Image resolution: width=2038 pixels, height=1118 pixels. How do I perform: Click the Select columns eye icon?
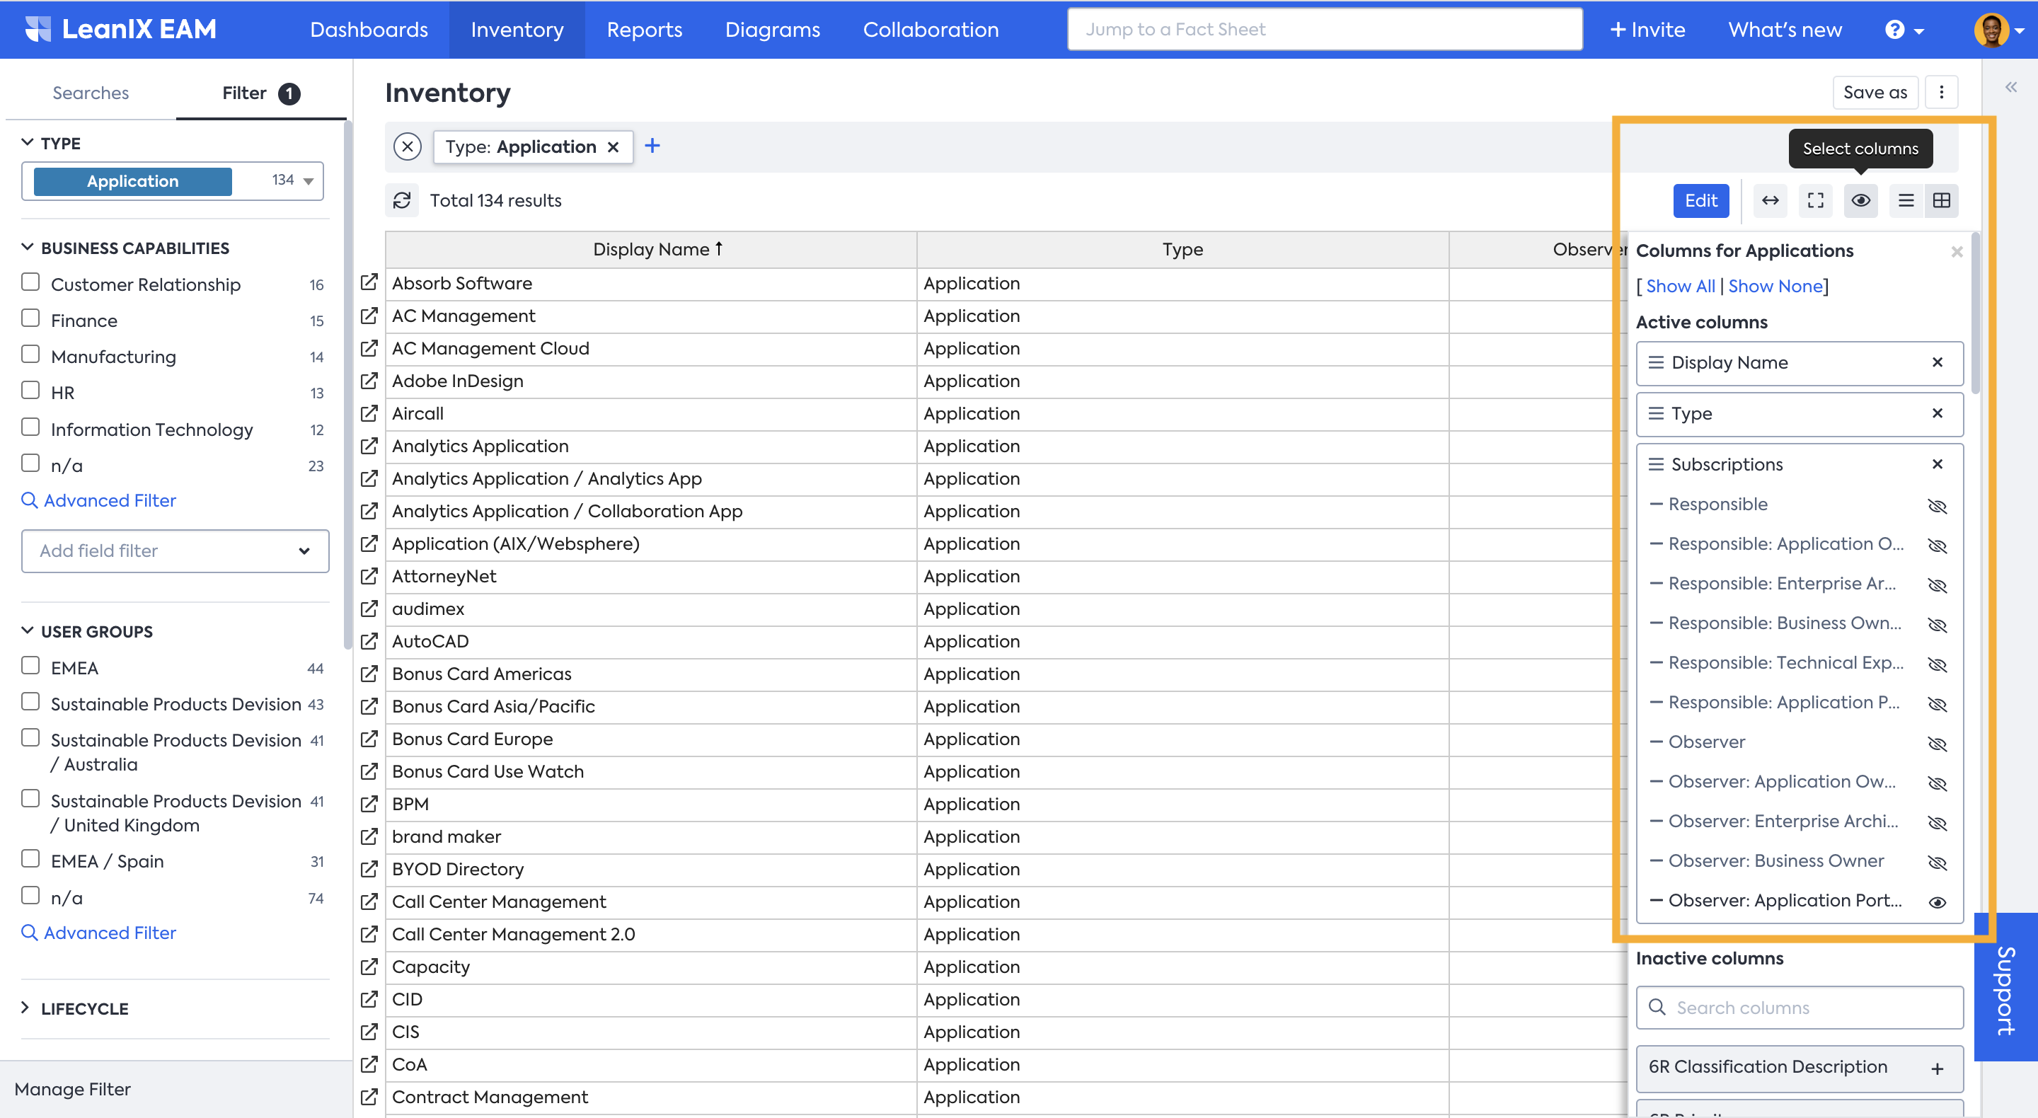(x=1861, y=200)
